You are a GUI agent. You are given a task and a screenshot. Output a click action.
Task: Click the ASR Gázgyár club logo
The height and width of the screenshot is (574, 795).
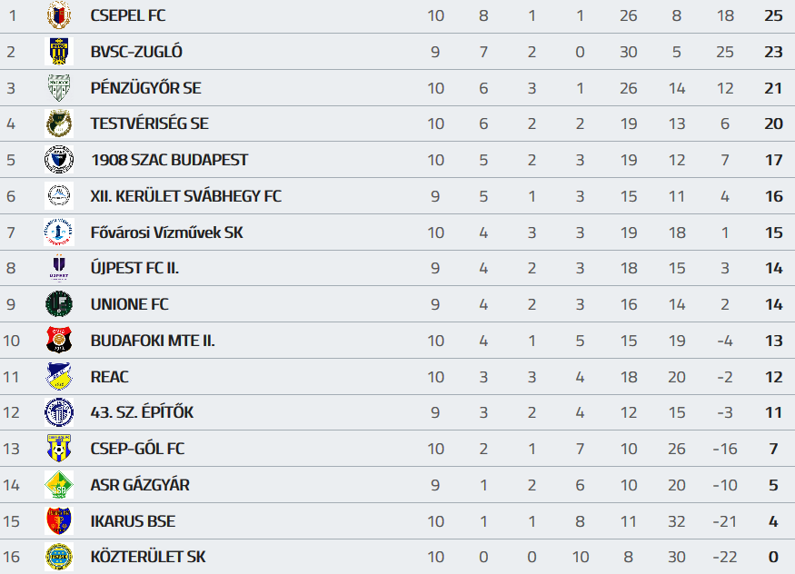coord(59,485)
